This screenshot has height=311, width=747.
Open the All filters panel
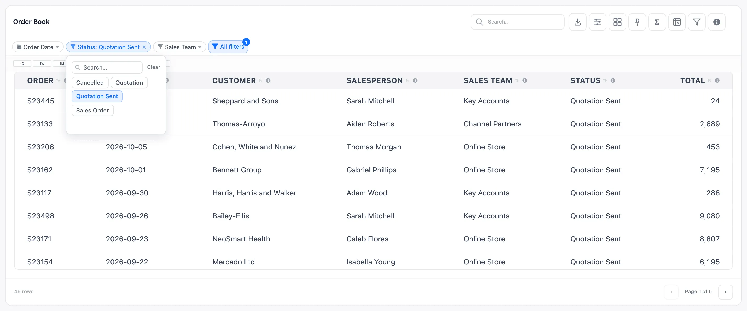coord(228,47)
